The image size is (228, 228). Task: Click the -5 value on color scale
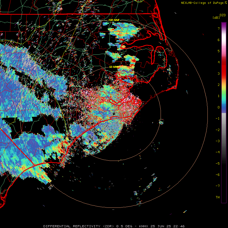tap(218, 164)
